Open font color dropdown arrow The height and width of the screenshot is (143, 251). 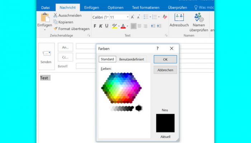(127, 26)
